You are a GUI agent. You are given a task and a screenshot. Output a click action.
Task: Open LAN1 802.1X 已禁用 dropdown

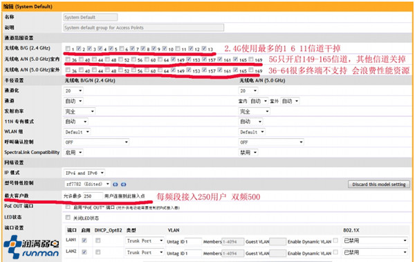coord(375,241)
